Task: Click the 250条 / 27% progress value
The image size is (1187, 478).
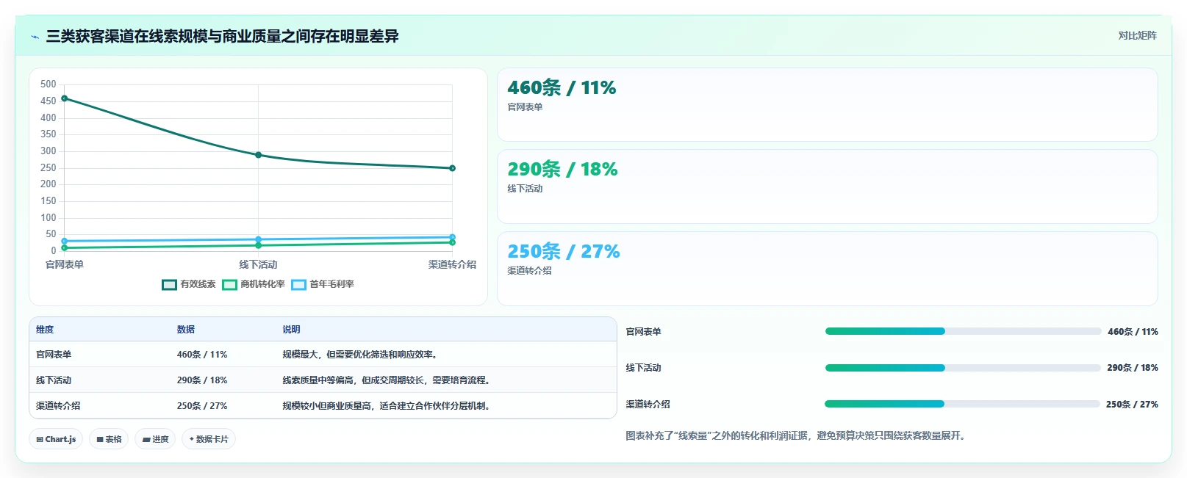Action: click(x=1132, y=405)
